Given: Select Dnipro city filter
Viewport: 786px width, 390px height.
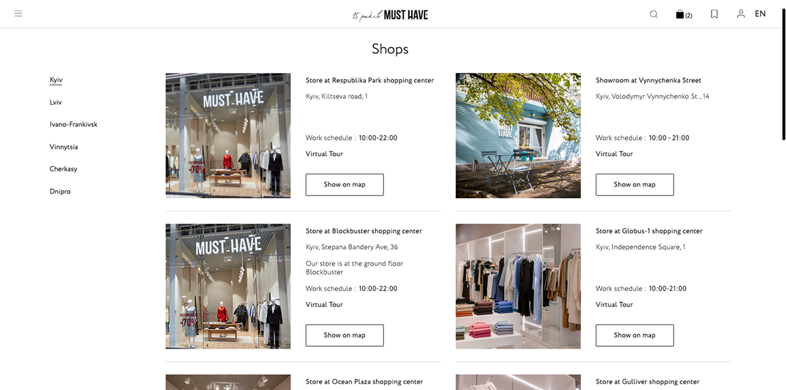Looking at the screenshot, I should click(x=60, y=191).
